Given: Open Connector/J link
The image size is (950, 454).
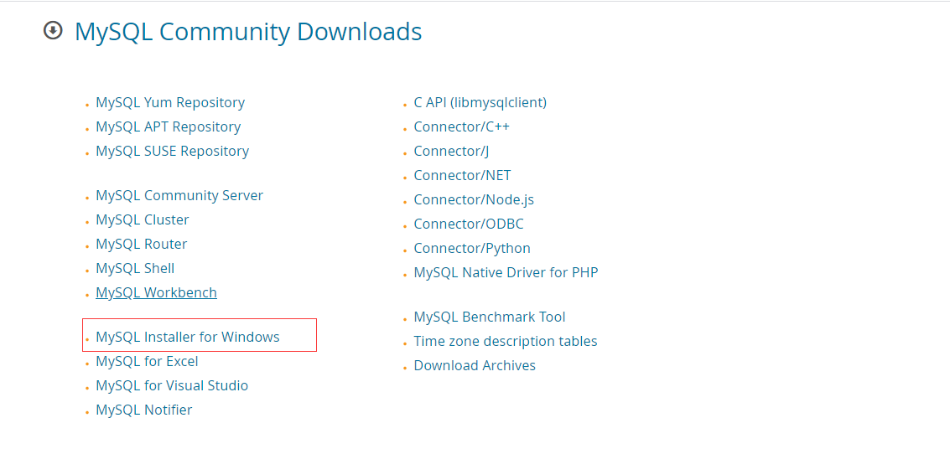Looking at the screenshot, I should pos(451,152).
